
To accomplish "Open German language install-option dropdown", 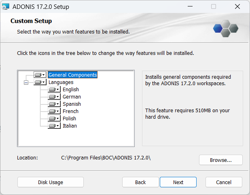I will (x=54, y=96).
